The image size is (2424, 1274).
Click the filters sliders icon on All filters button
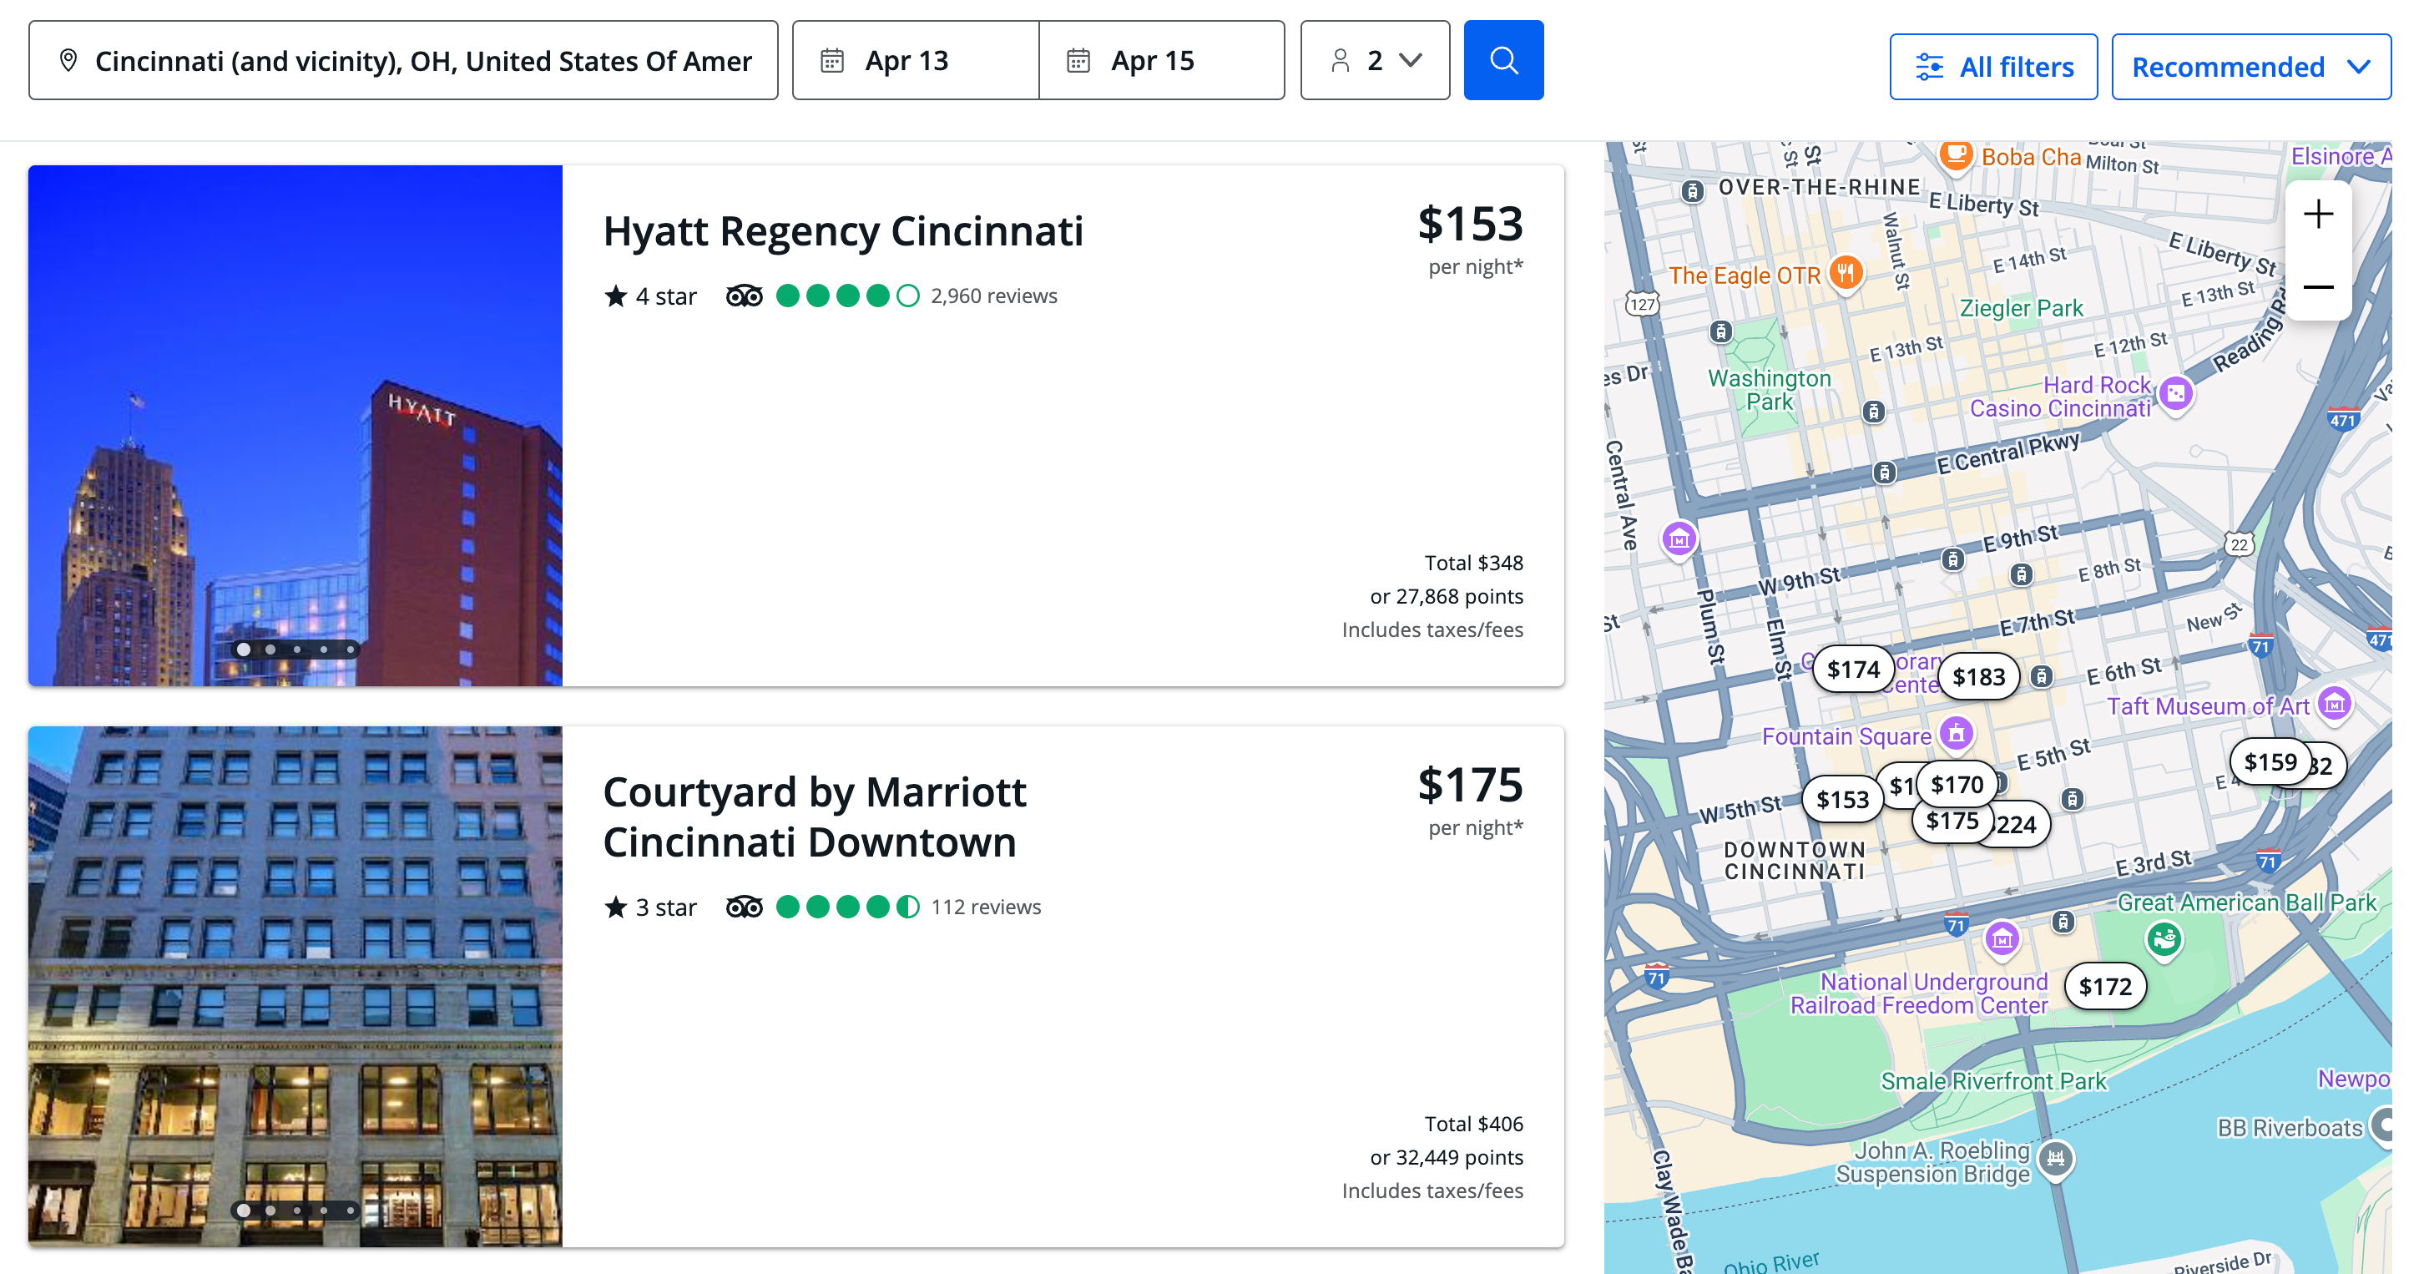1932,66
